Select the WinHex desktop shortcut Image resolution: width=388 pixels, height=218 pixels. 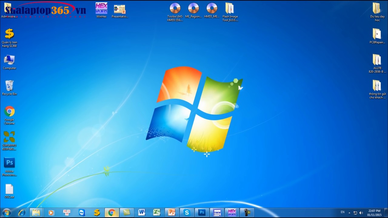pyautogui.click(x=101, y=10)
